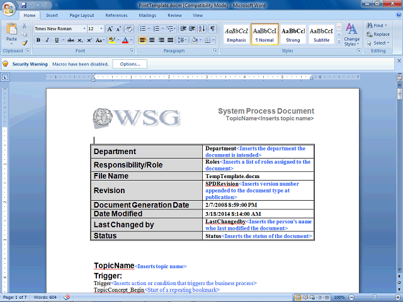Expand the Change Case menu

pos(100,40)
